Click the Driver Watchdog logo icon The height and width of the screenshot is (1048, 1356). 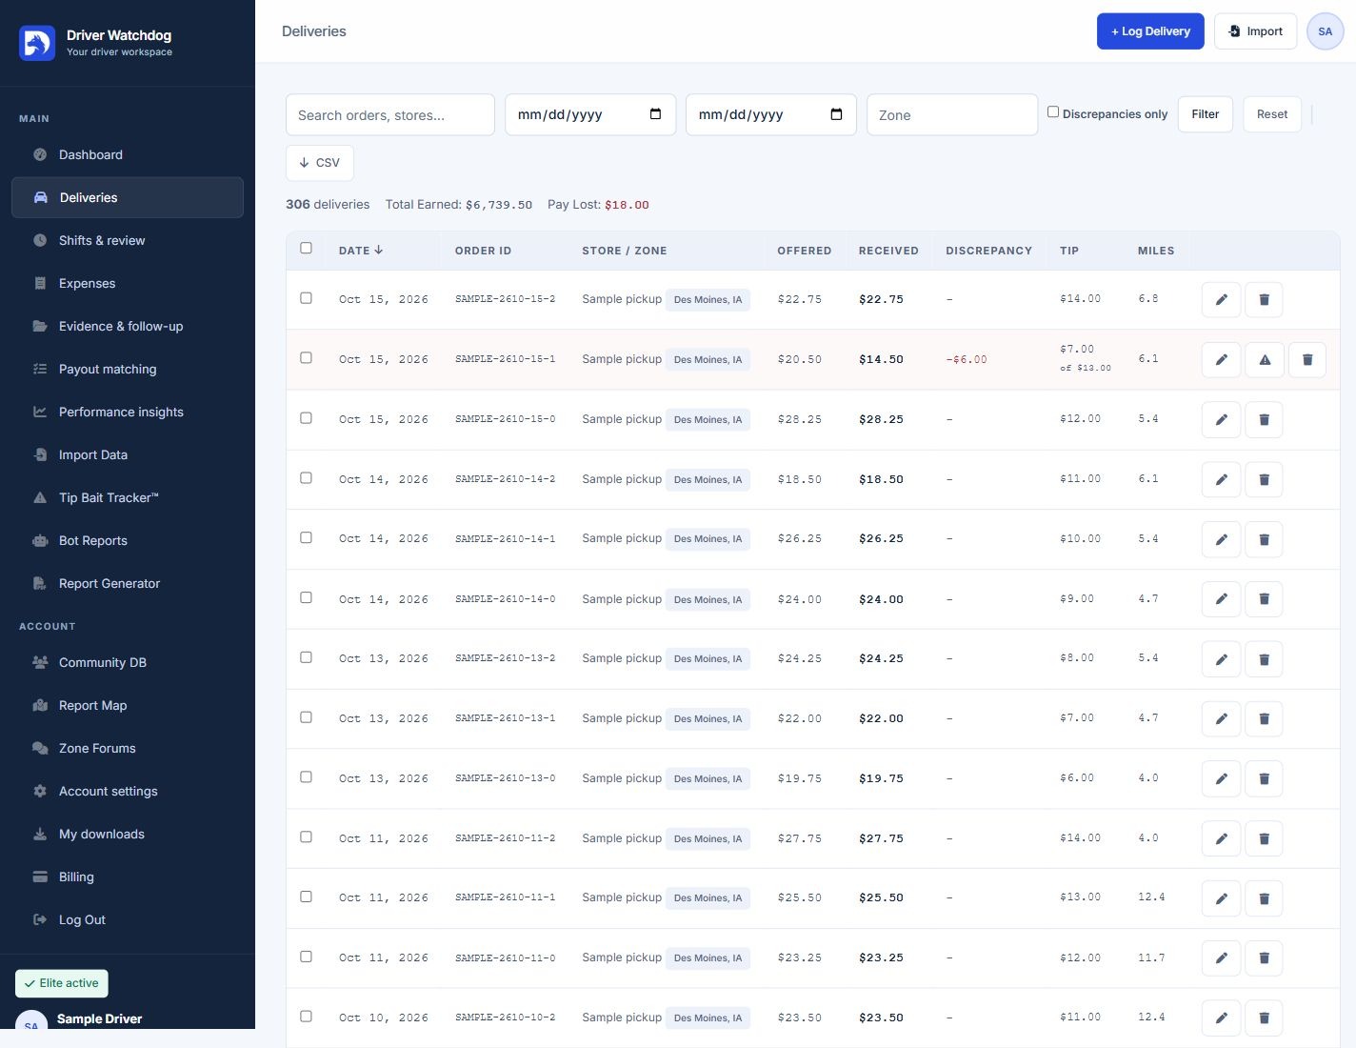point(37,43)
